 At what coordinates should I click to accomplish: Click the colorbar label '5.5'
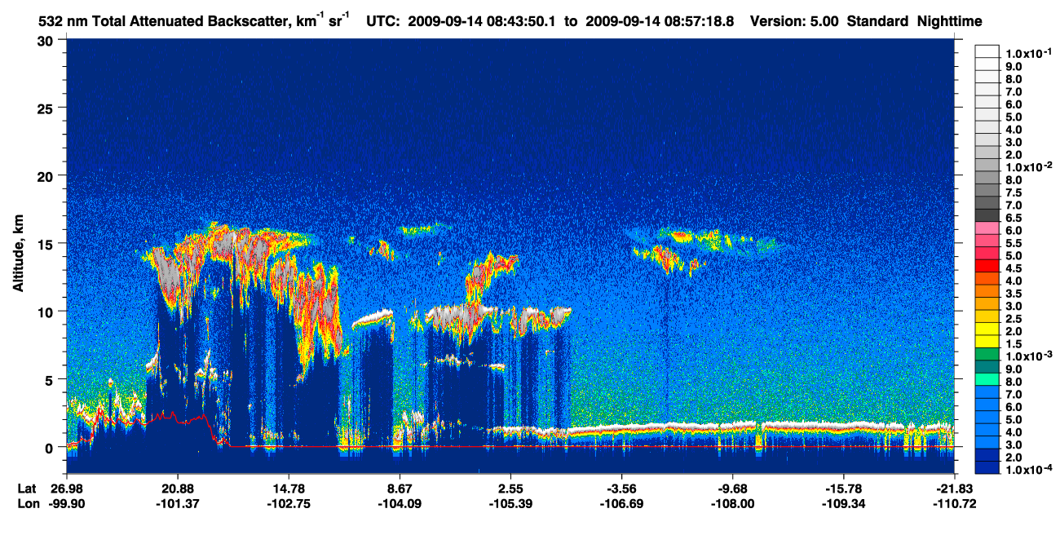coord(1014,243)
